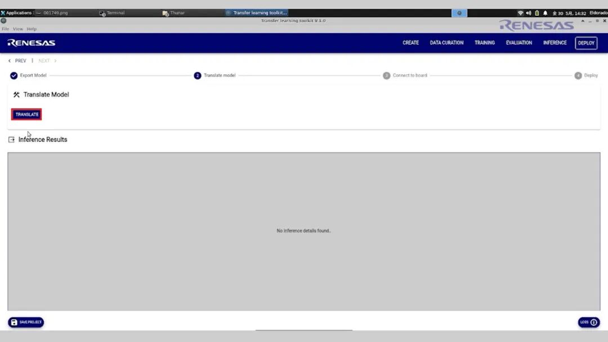Click the notification bell tray icon
608x342 pixels.
(546, 13)
